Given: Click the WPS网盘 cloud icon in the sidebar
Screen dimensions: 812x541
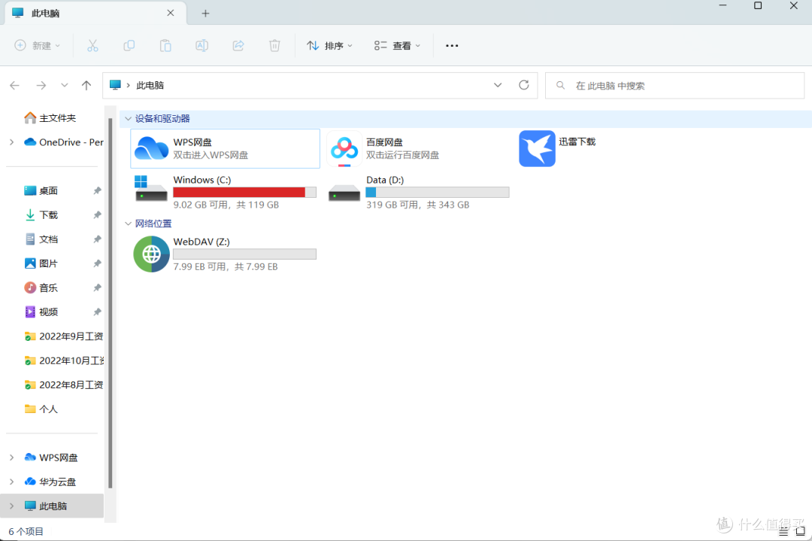Looking at the screenshot, I should click(29, 457).
